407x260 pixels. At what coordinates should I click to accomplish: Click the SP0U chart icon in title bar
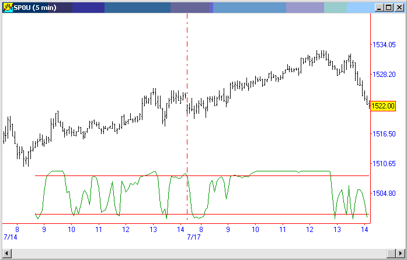[8, 8]
